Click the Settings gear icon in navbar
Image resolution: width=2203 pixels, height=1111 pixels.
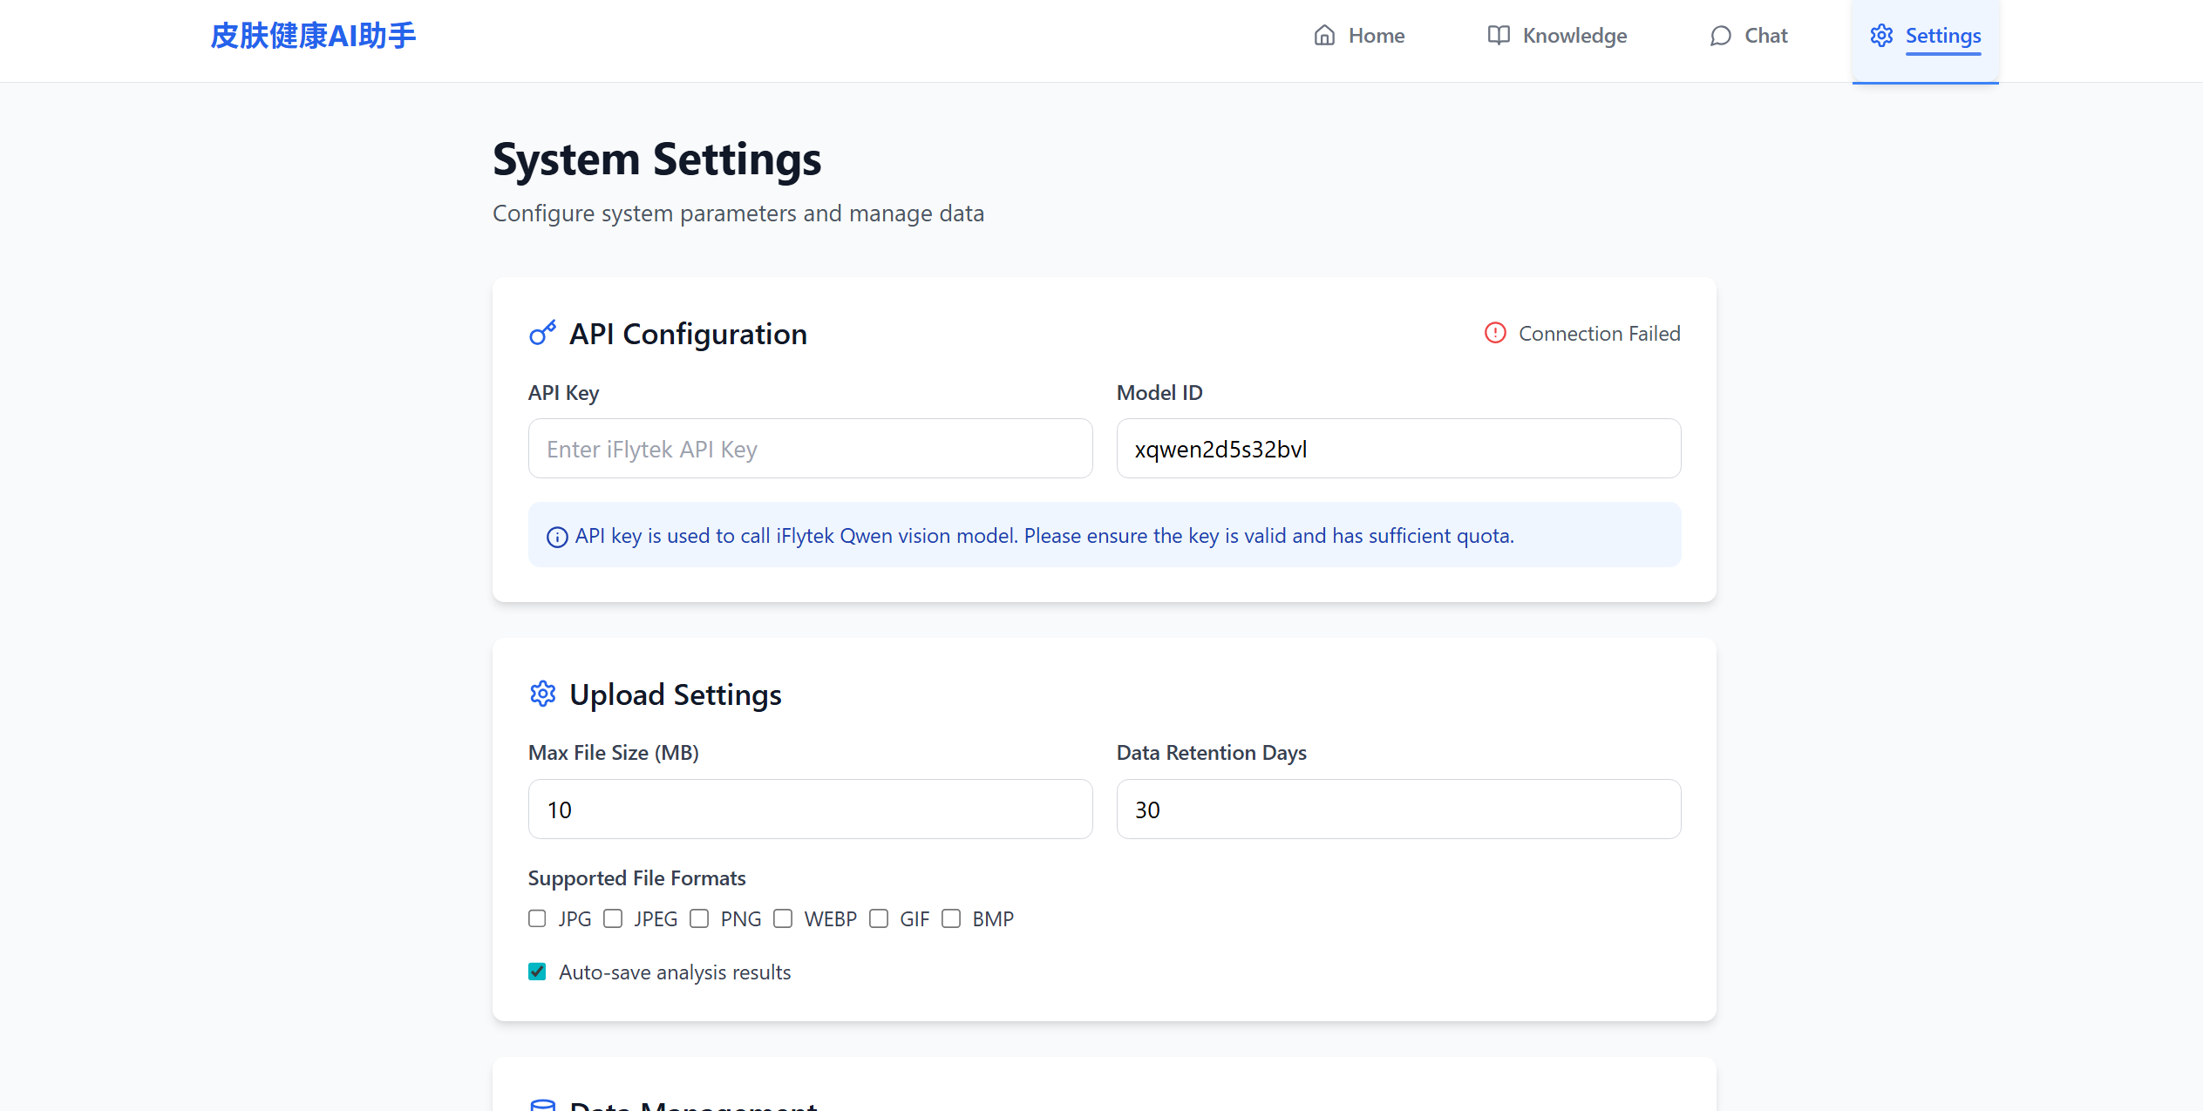[1881, 36]
